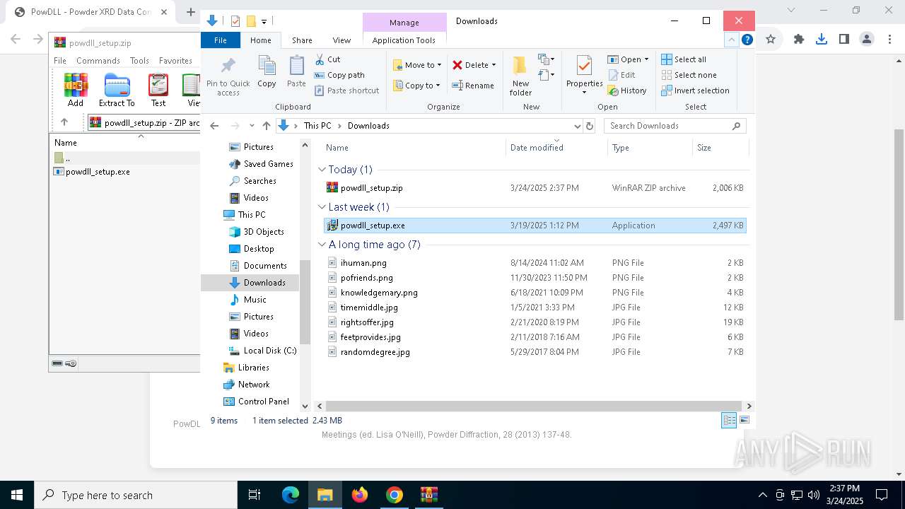Collapse the Today group

(322, 170)
